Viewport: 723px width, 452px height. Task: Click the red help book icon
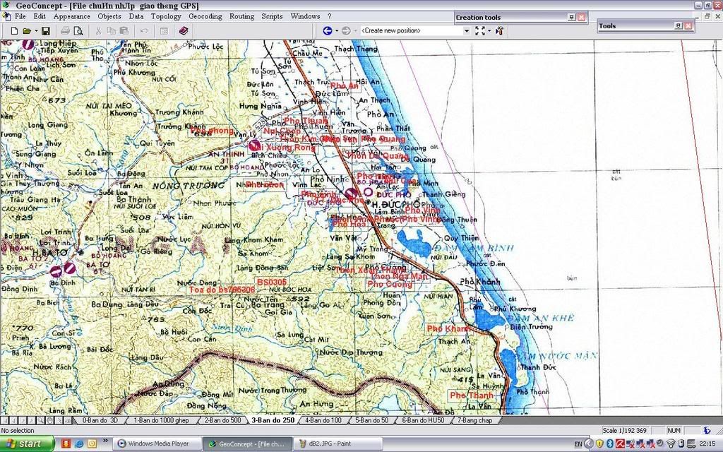click(184, 31)
